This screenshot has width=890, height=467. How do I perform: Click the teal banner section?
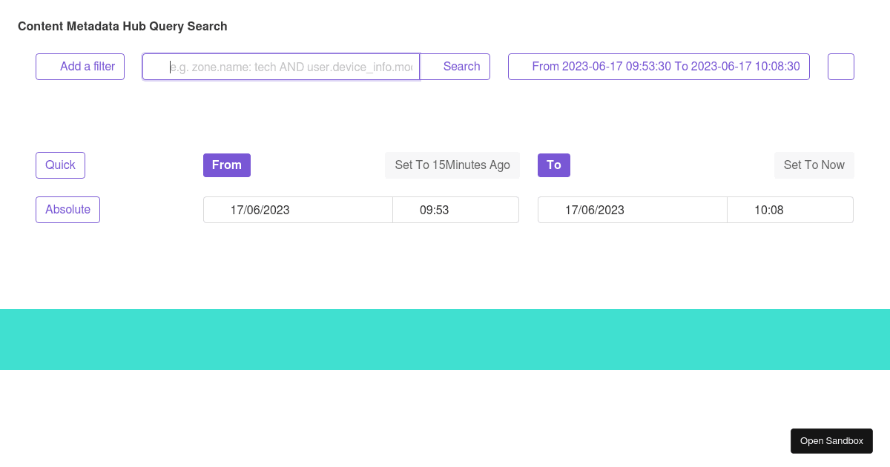pyautogui.click(x=445, y=339)
